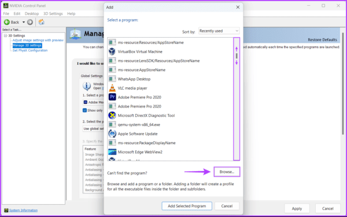
Task: Click the NVIDIA Control Panel title bar icon
Action: pos(6,6)
